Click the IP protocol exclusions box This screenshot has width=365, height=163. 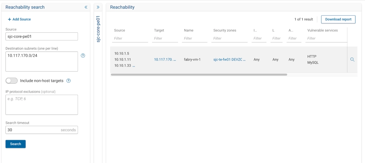(42, 105)
